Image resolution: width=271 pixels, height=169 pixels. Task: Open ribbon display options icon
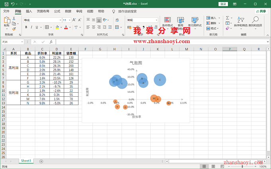click(235, 4)
